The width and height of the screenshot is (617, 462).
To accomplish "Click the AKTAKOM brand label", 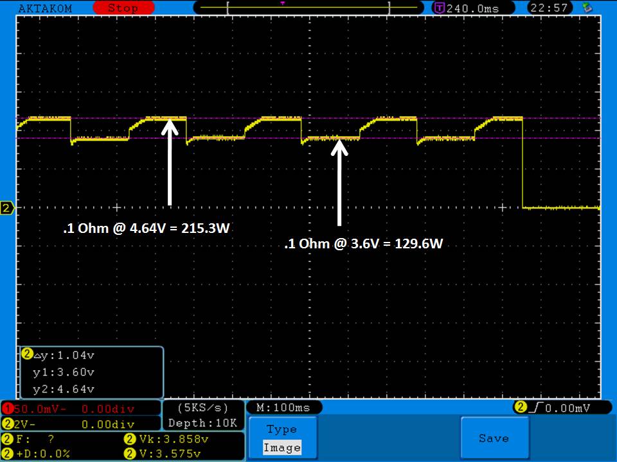I will pos(46,8).
